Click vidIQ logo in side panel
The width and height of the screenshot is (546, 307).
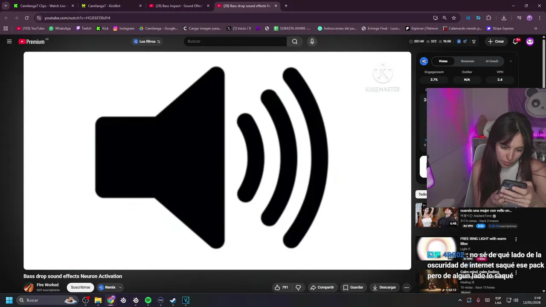pyautogui.click(x=424, y=61)
